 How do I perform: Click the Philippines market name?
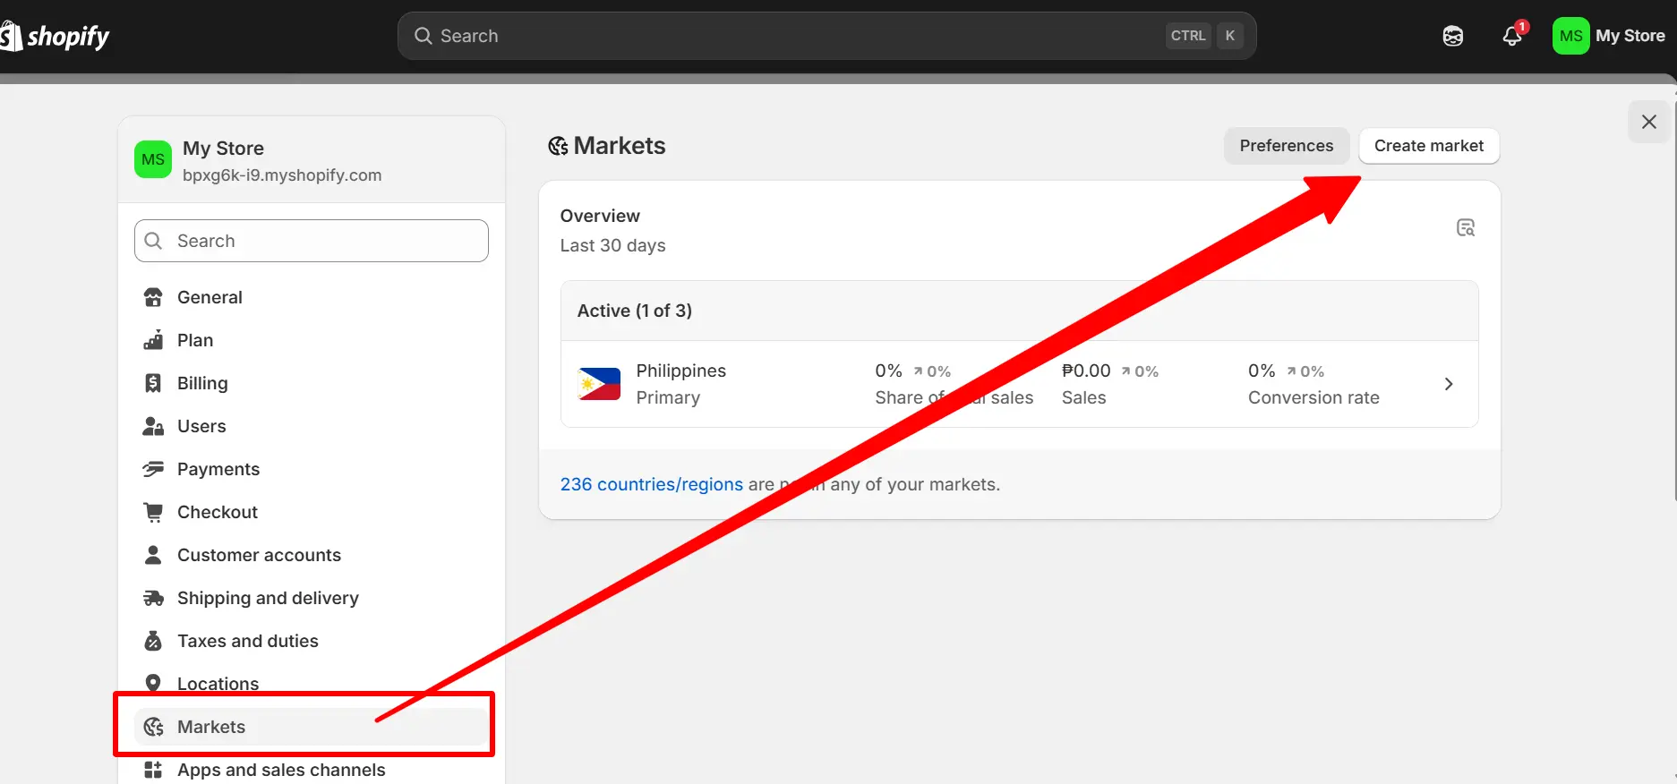[x=680, y=371]
